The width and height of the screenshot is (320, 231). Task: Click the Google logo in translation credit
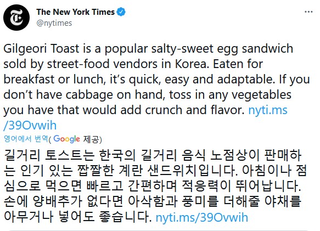[66, 139]
